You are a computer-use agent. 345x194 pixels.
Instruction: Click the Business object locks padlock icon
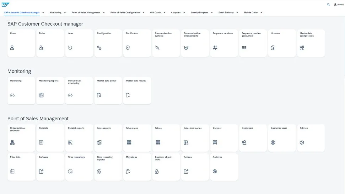(x=157, y=171)
